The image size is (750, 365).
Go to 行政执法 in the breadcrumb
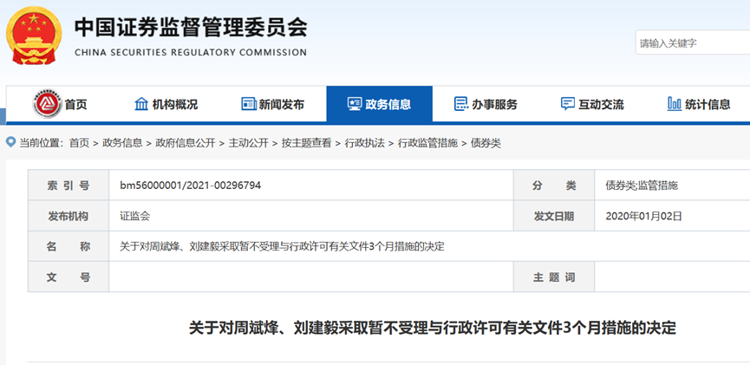pyautogui.click(x=364, y=143)
